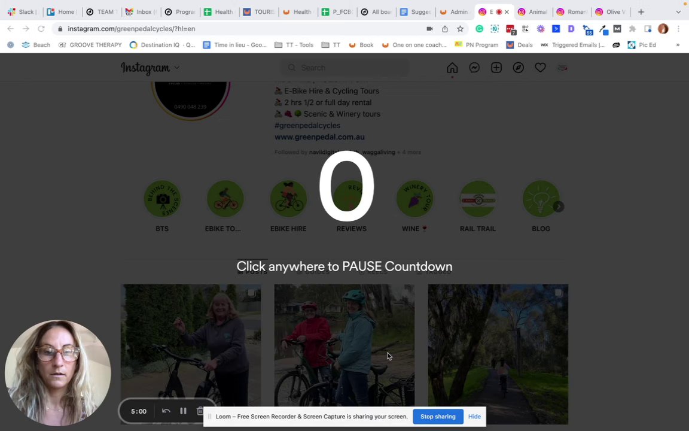Click the Loom 5:00 timer
Viewport: 689px width, 431px height.
pos(139,411)
